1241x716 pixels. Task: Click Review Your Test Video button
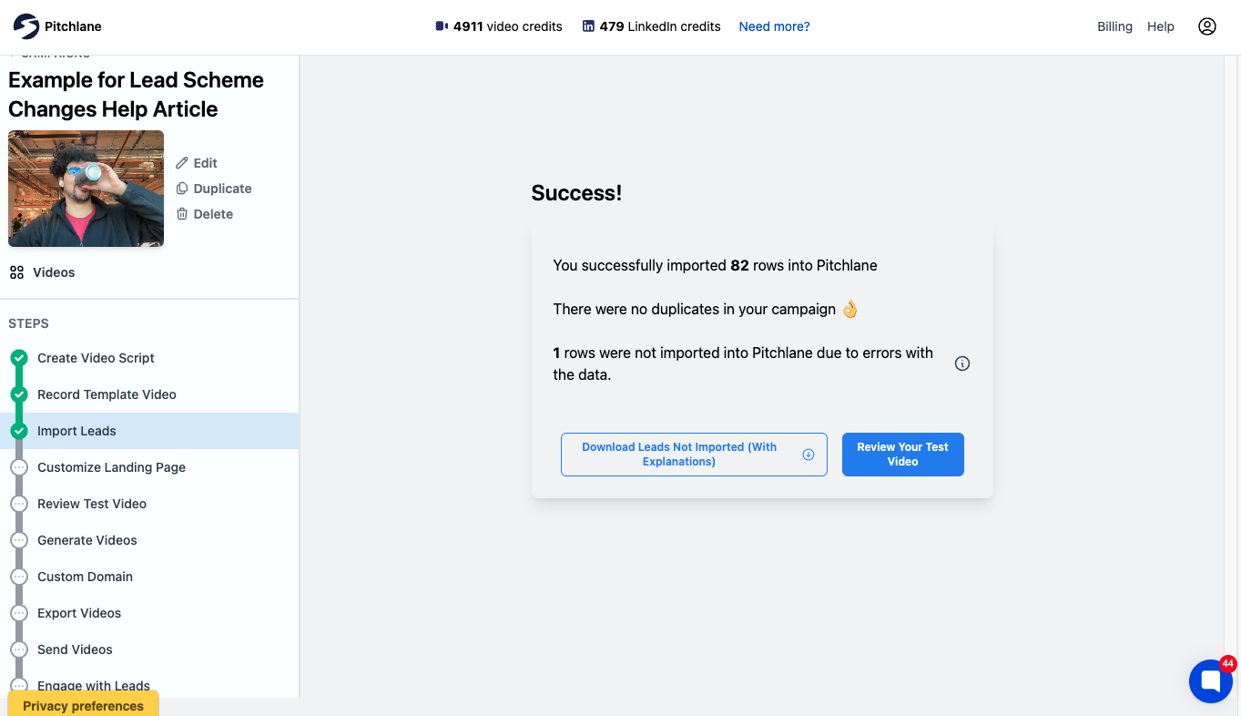click(x=902, y=455)
